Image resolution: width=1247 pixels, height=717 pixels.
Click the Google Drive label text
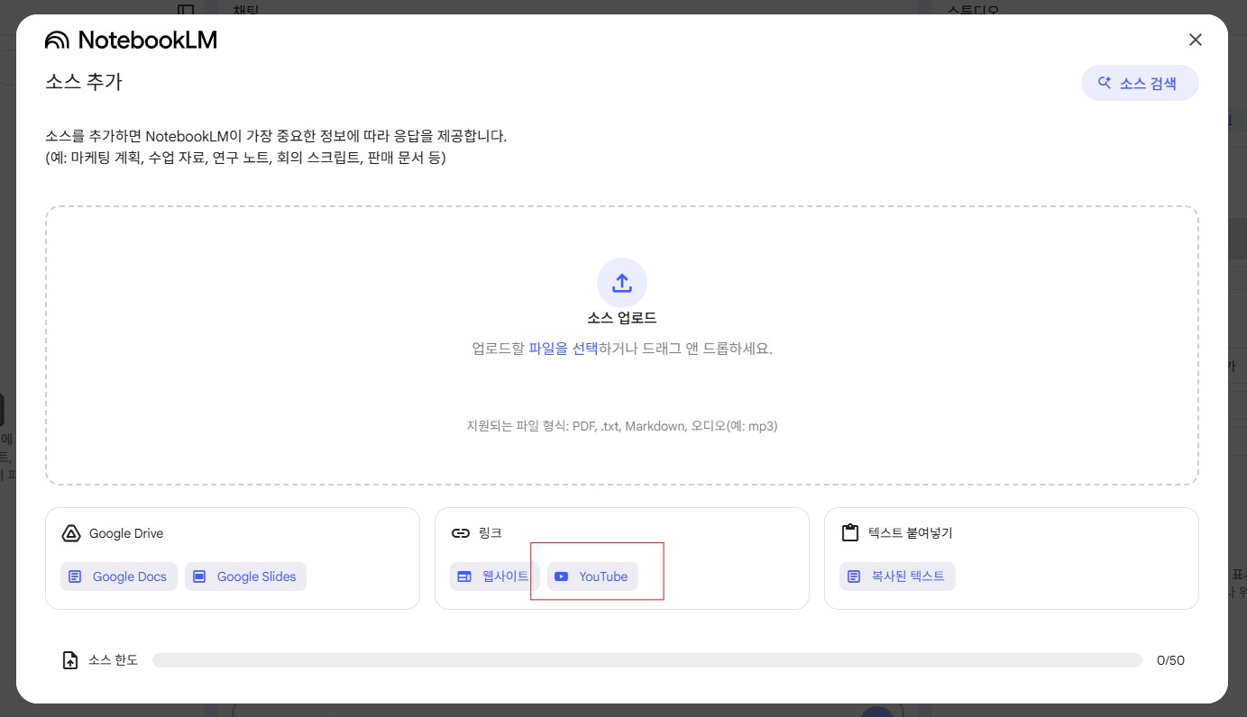[126, 533]
